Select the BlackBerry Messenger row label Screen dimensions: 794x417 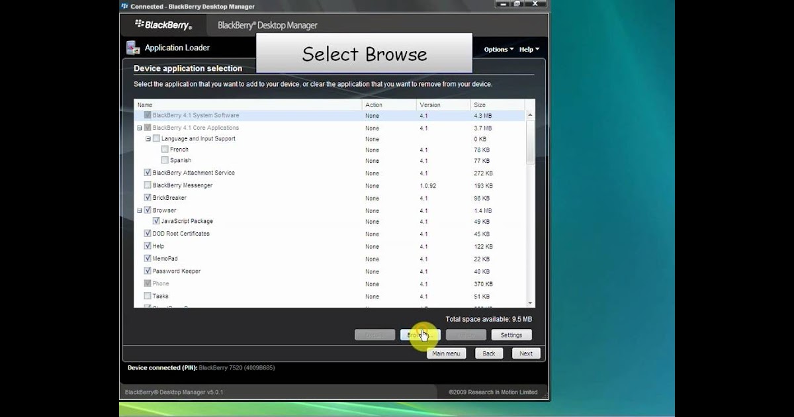click(x=183, y=185)
